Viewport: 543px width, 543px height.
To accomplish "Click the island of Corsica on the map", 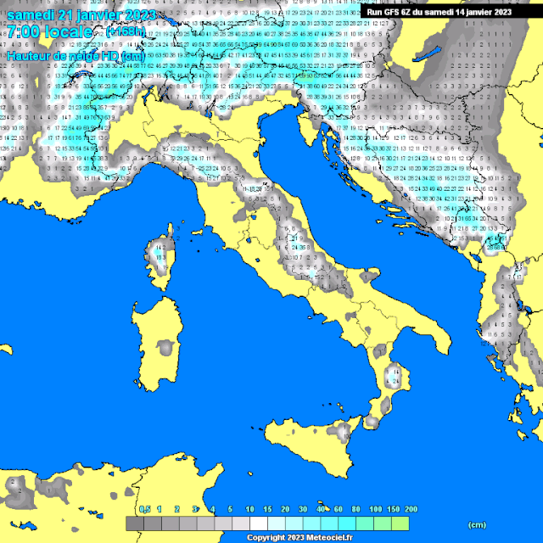I will click(x=160, y=257).
